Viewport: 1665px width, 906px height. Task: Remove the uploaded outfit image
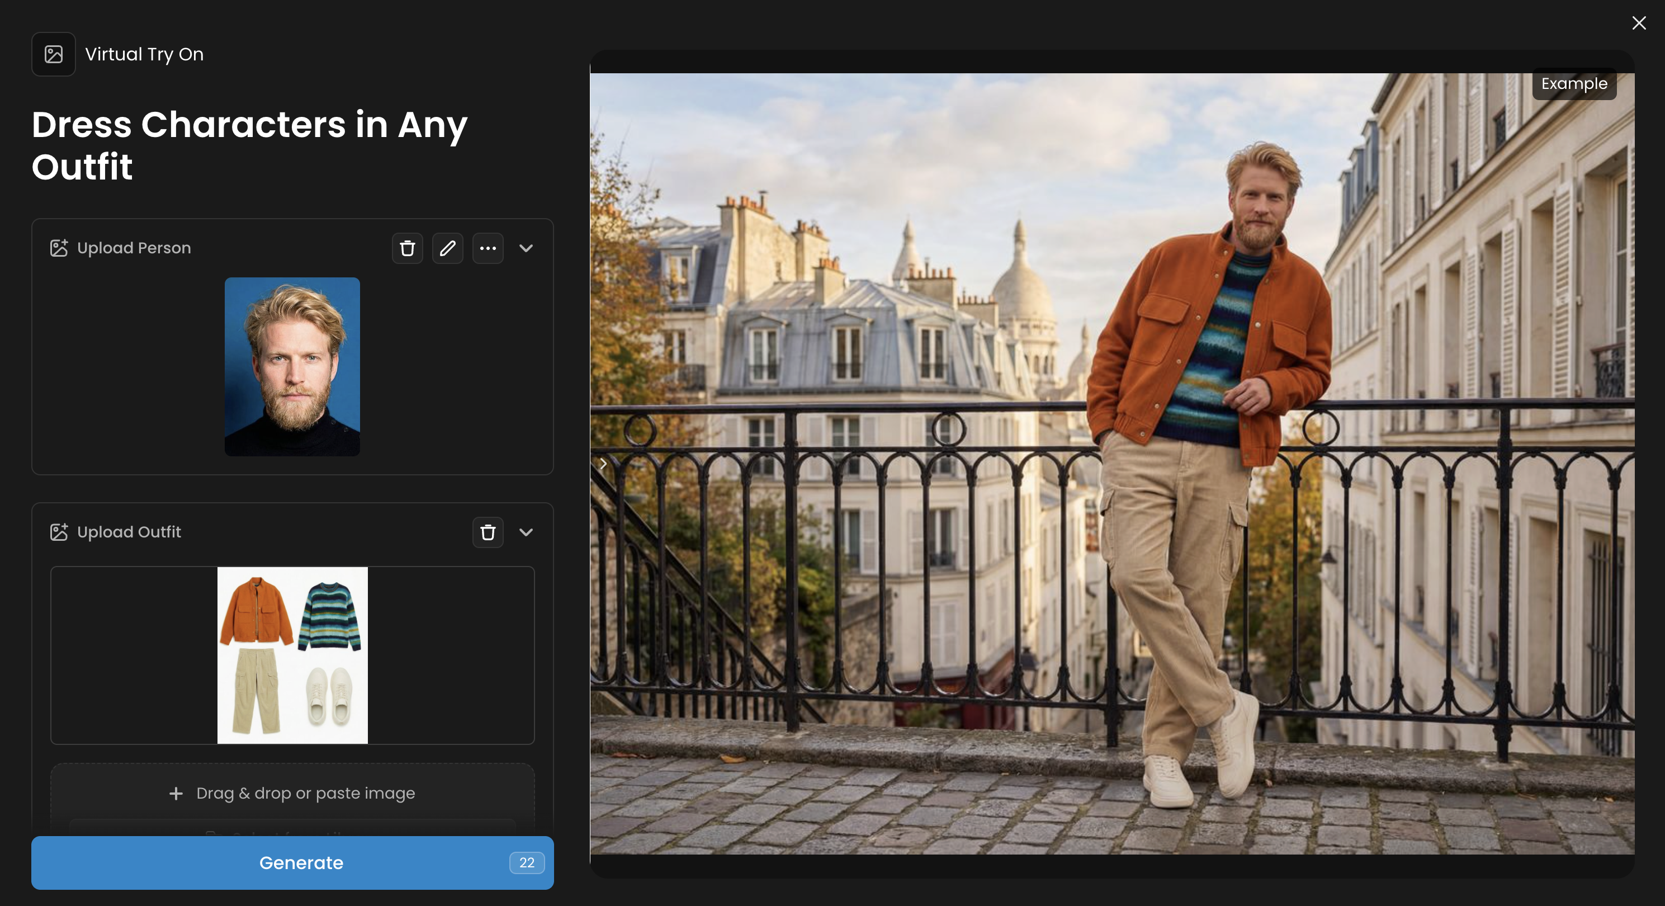tap(488, 532)
